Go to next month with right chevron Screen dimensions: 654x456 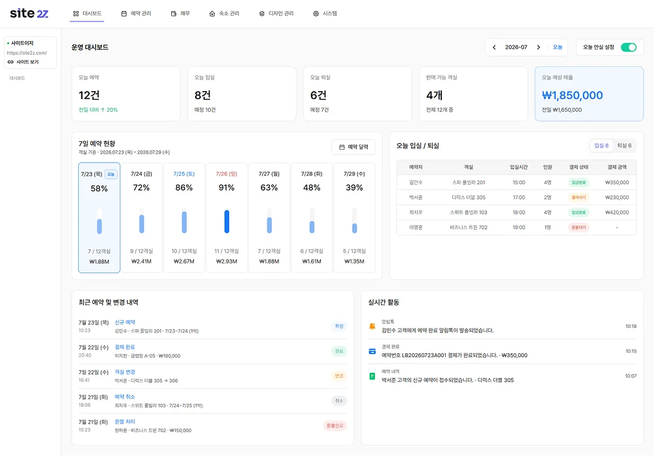click(x=538, y=47)
